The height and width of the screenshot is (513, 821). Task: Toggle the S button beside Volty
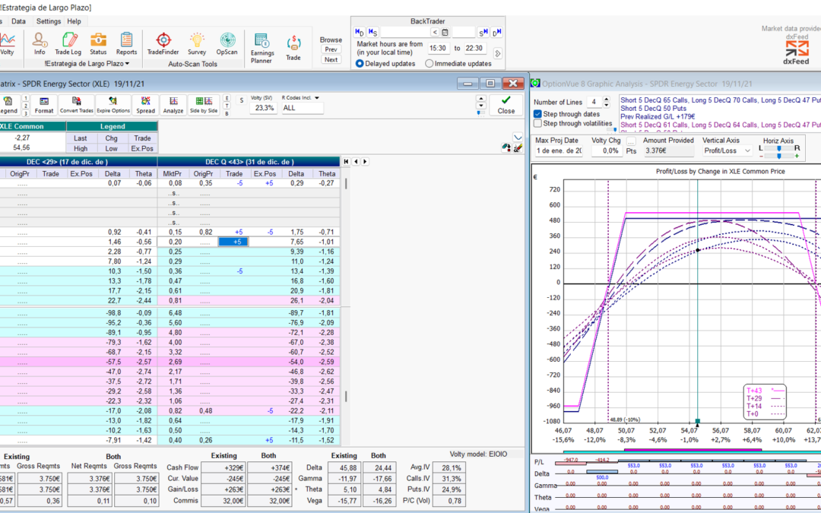[x=242, y=100]
